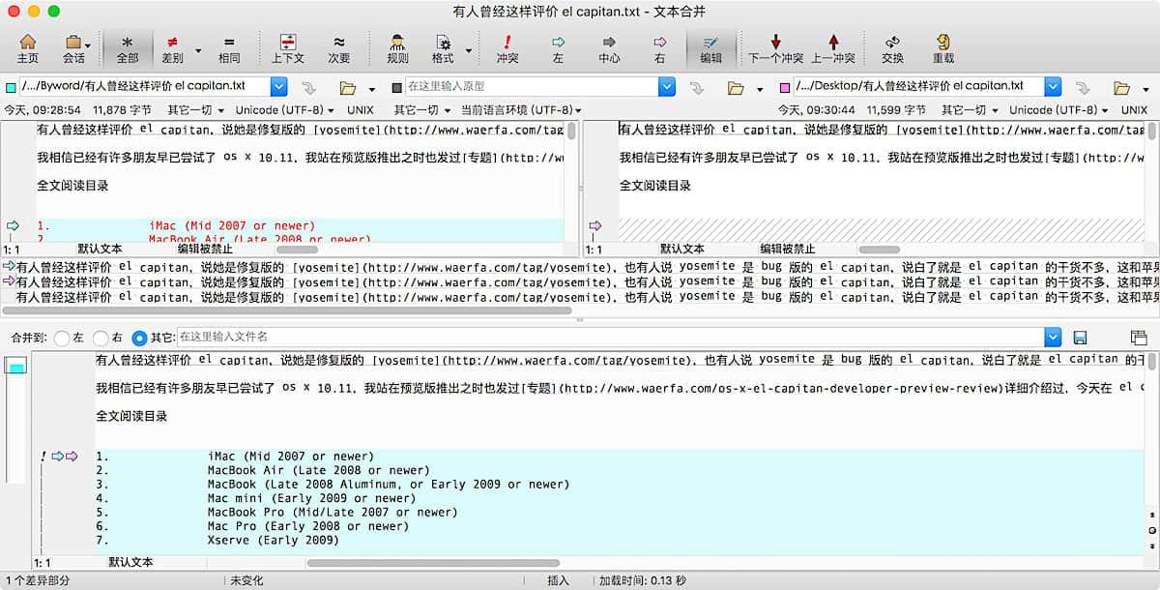This screenshot has width=1160, height=590.
Task: Click the merge output file name field
Action: click(x=609, y=338)
